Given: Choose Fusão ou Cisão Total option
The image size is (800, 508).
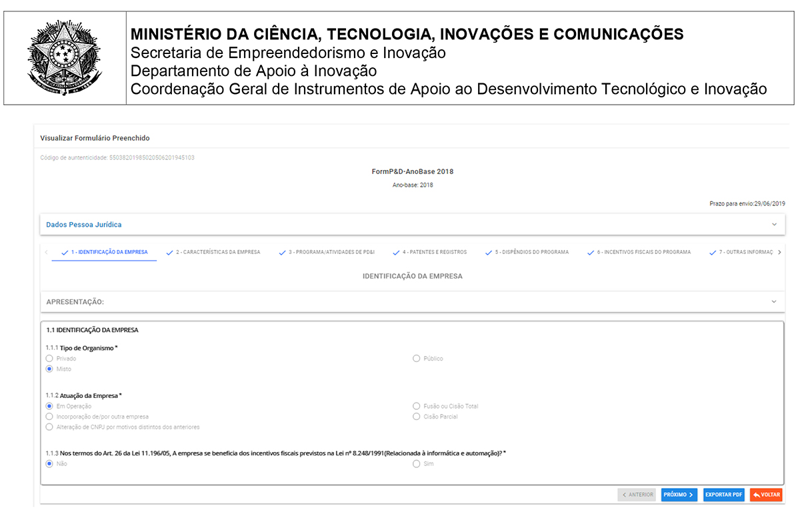Looking at the screenshot, I should pyautogui.click(x=417, y=406).
